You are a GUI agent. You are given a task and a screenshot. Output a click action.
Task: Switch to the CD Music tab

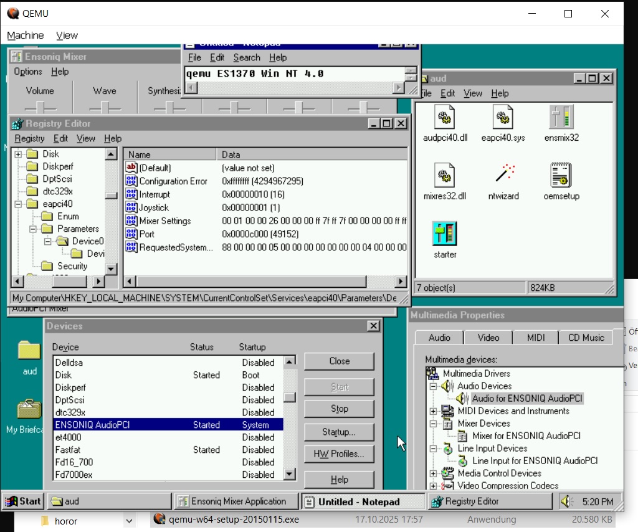tap(586, 337)
